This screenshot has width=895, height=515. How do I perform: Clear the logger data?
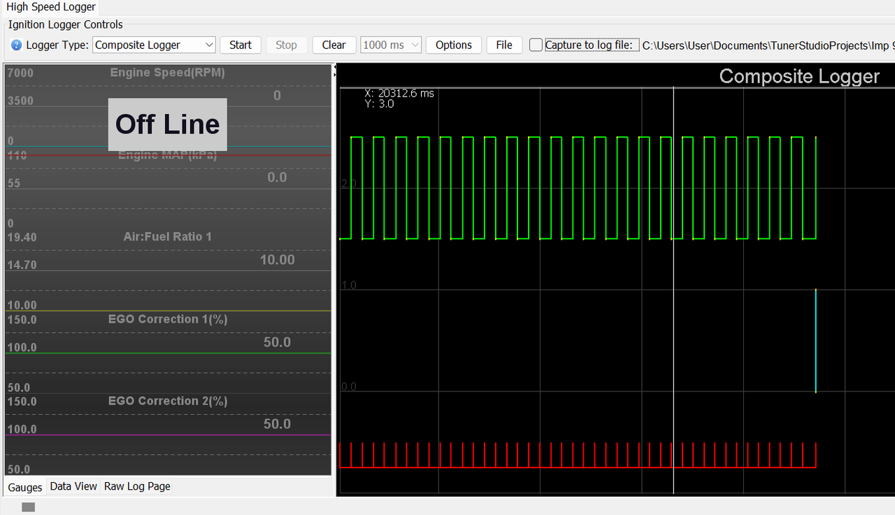(x=334, y=45)
